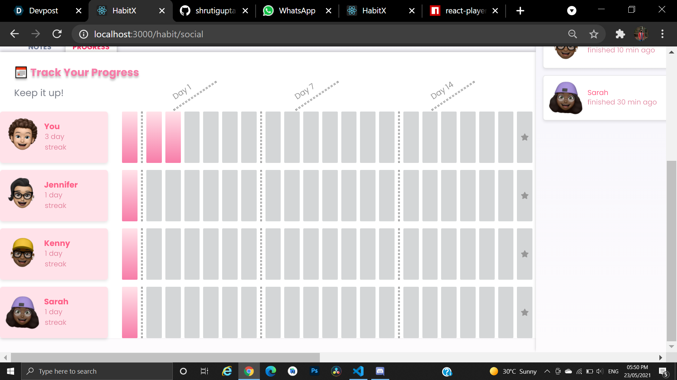Click the zoom magnifier in the address bar

pos(573,34)
